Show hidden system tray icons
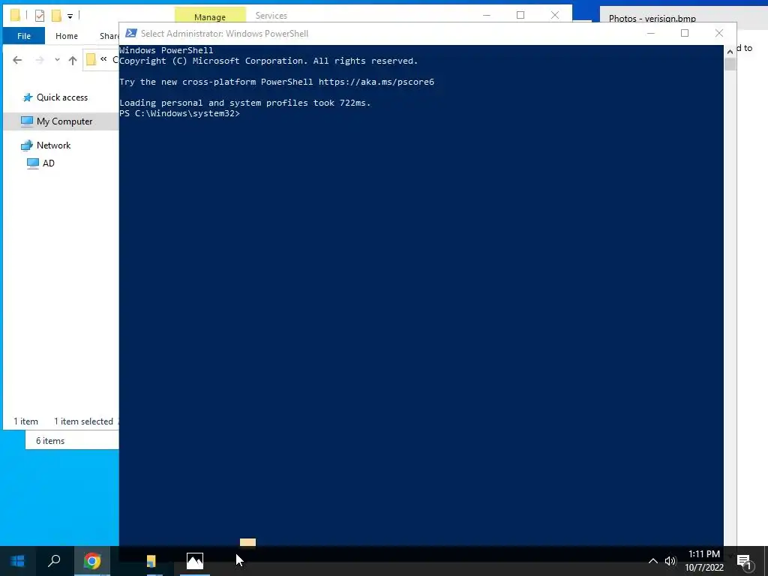 [653, 561]
